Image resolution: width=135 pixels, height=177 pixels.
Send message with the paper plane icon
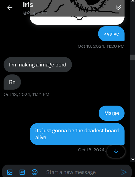124,172
